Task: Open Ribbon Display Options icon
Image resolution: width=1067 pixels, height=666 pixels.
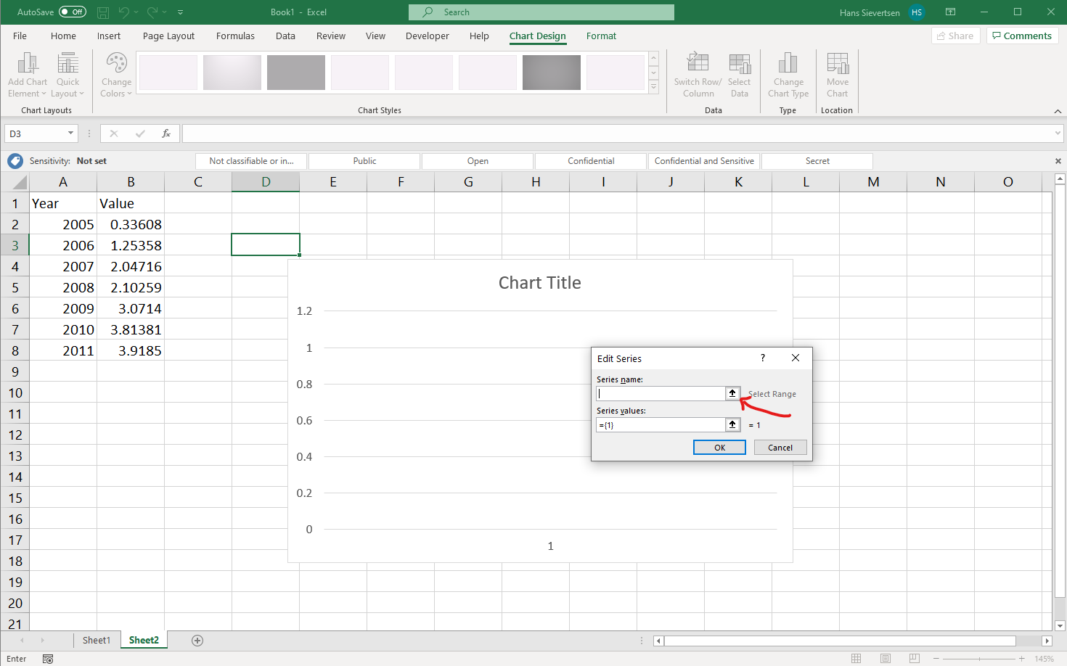Action: (950, 12)
